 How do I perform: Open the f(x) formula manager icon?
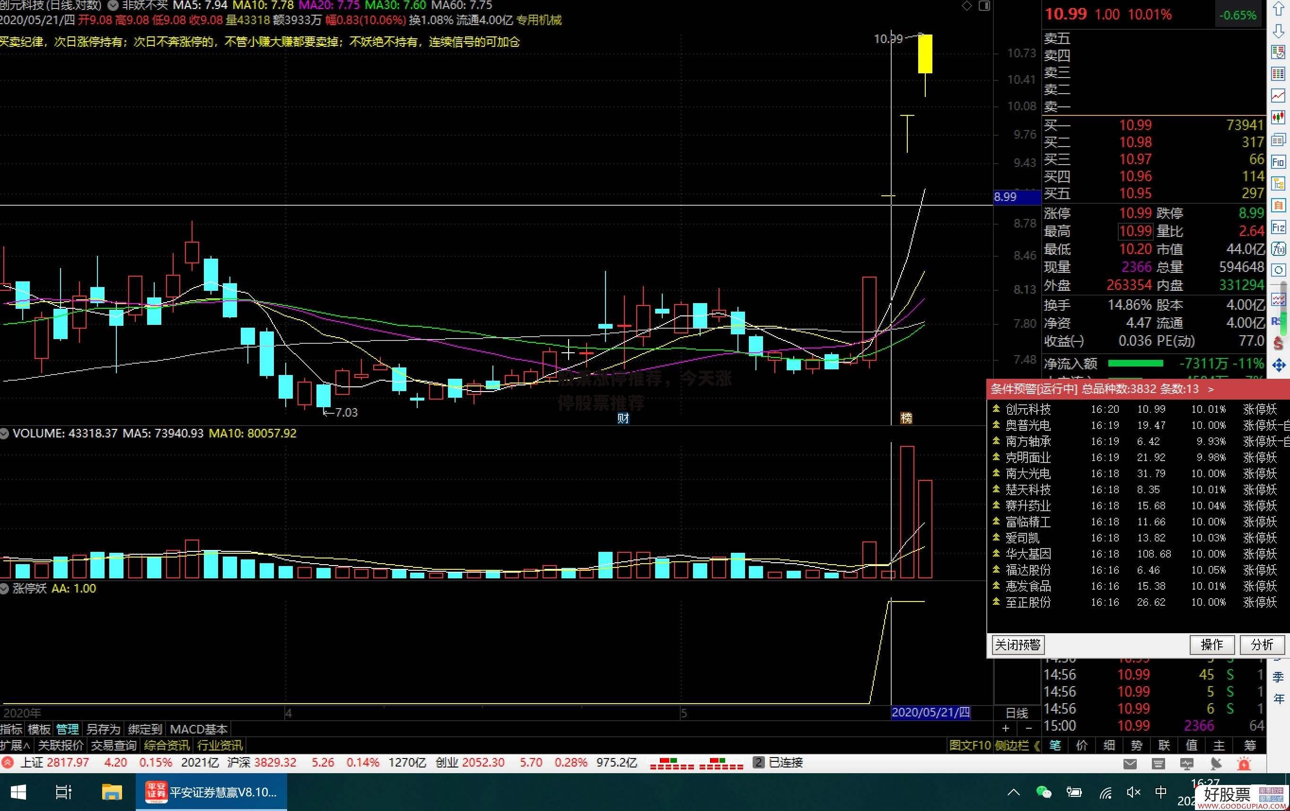1278,249
